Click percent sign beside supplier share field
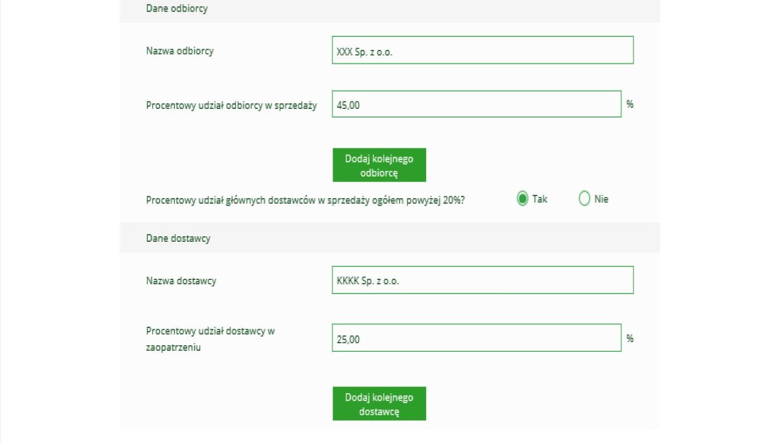774x443 pixels. 630,338
